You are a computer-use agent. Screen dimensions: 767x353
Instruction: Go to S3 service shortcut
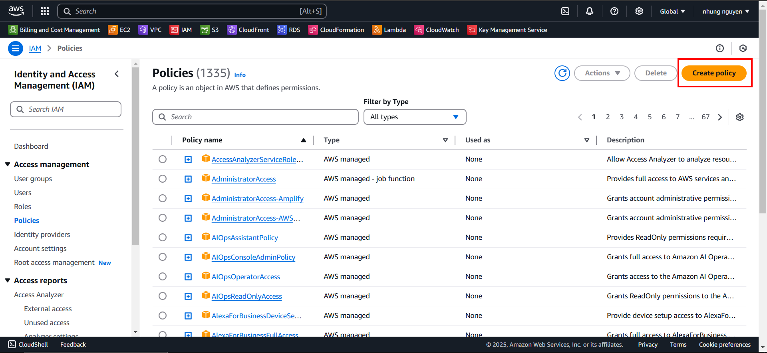pos(210,30)
